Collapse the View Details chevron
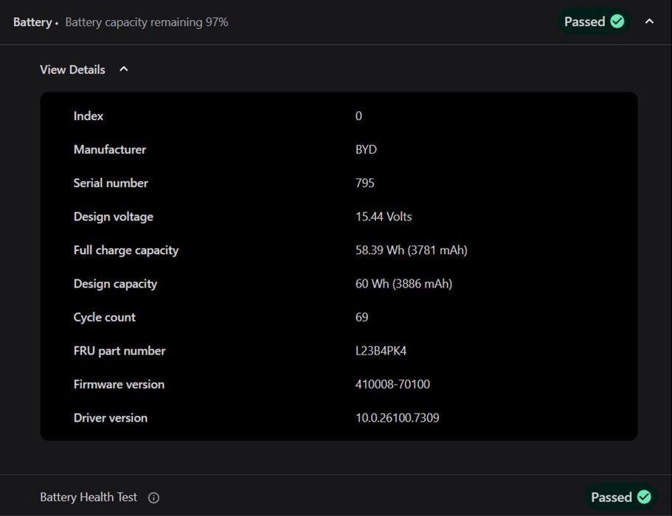This screenshot has height=516, width=672. click(124, 69)
